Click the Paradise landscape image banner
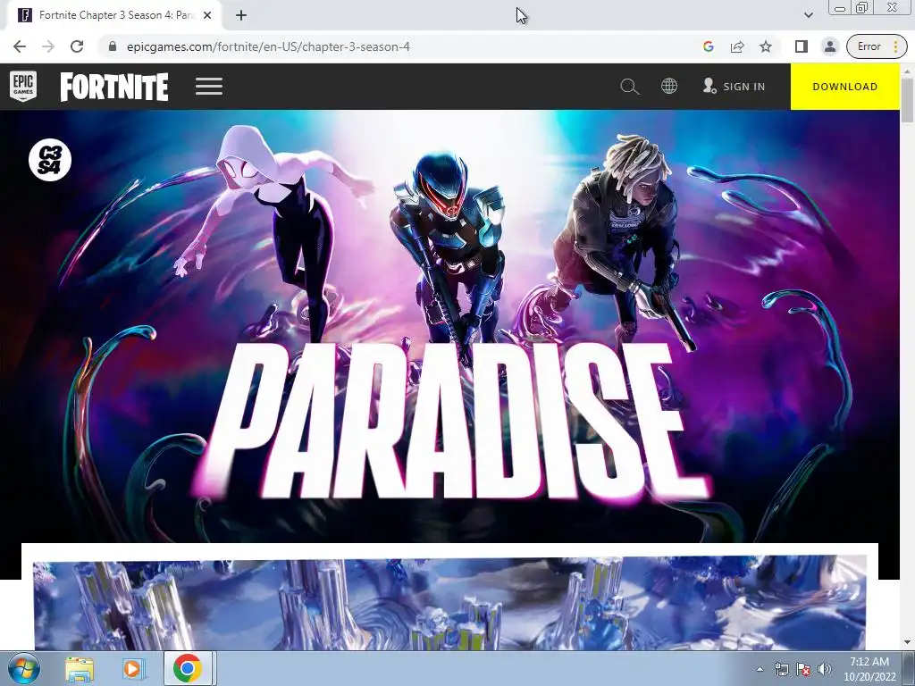The image size is (915, 686). [450, 603]
